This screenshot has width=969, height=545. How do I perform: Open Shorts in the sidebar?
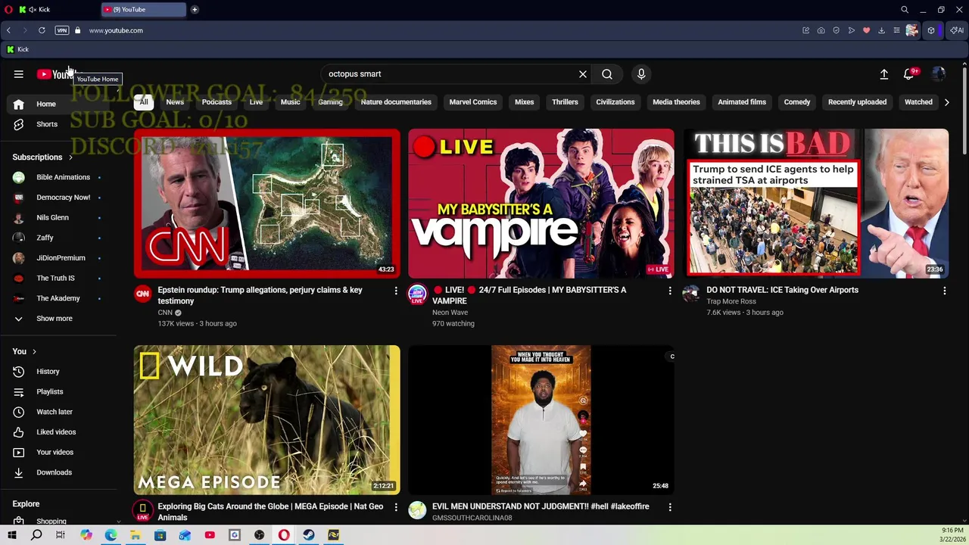[59, 124]
